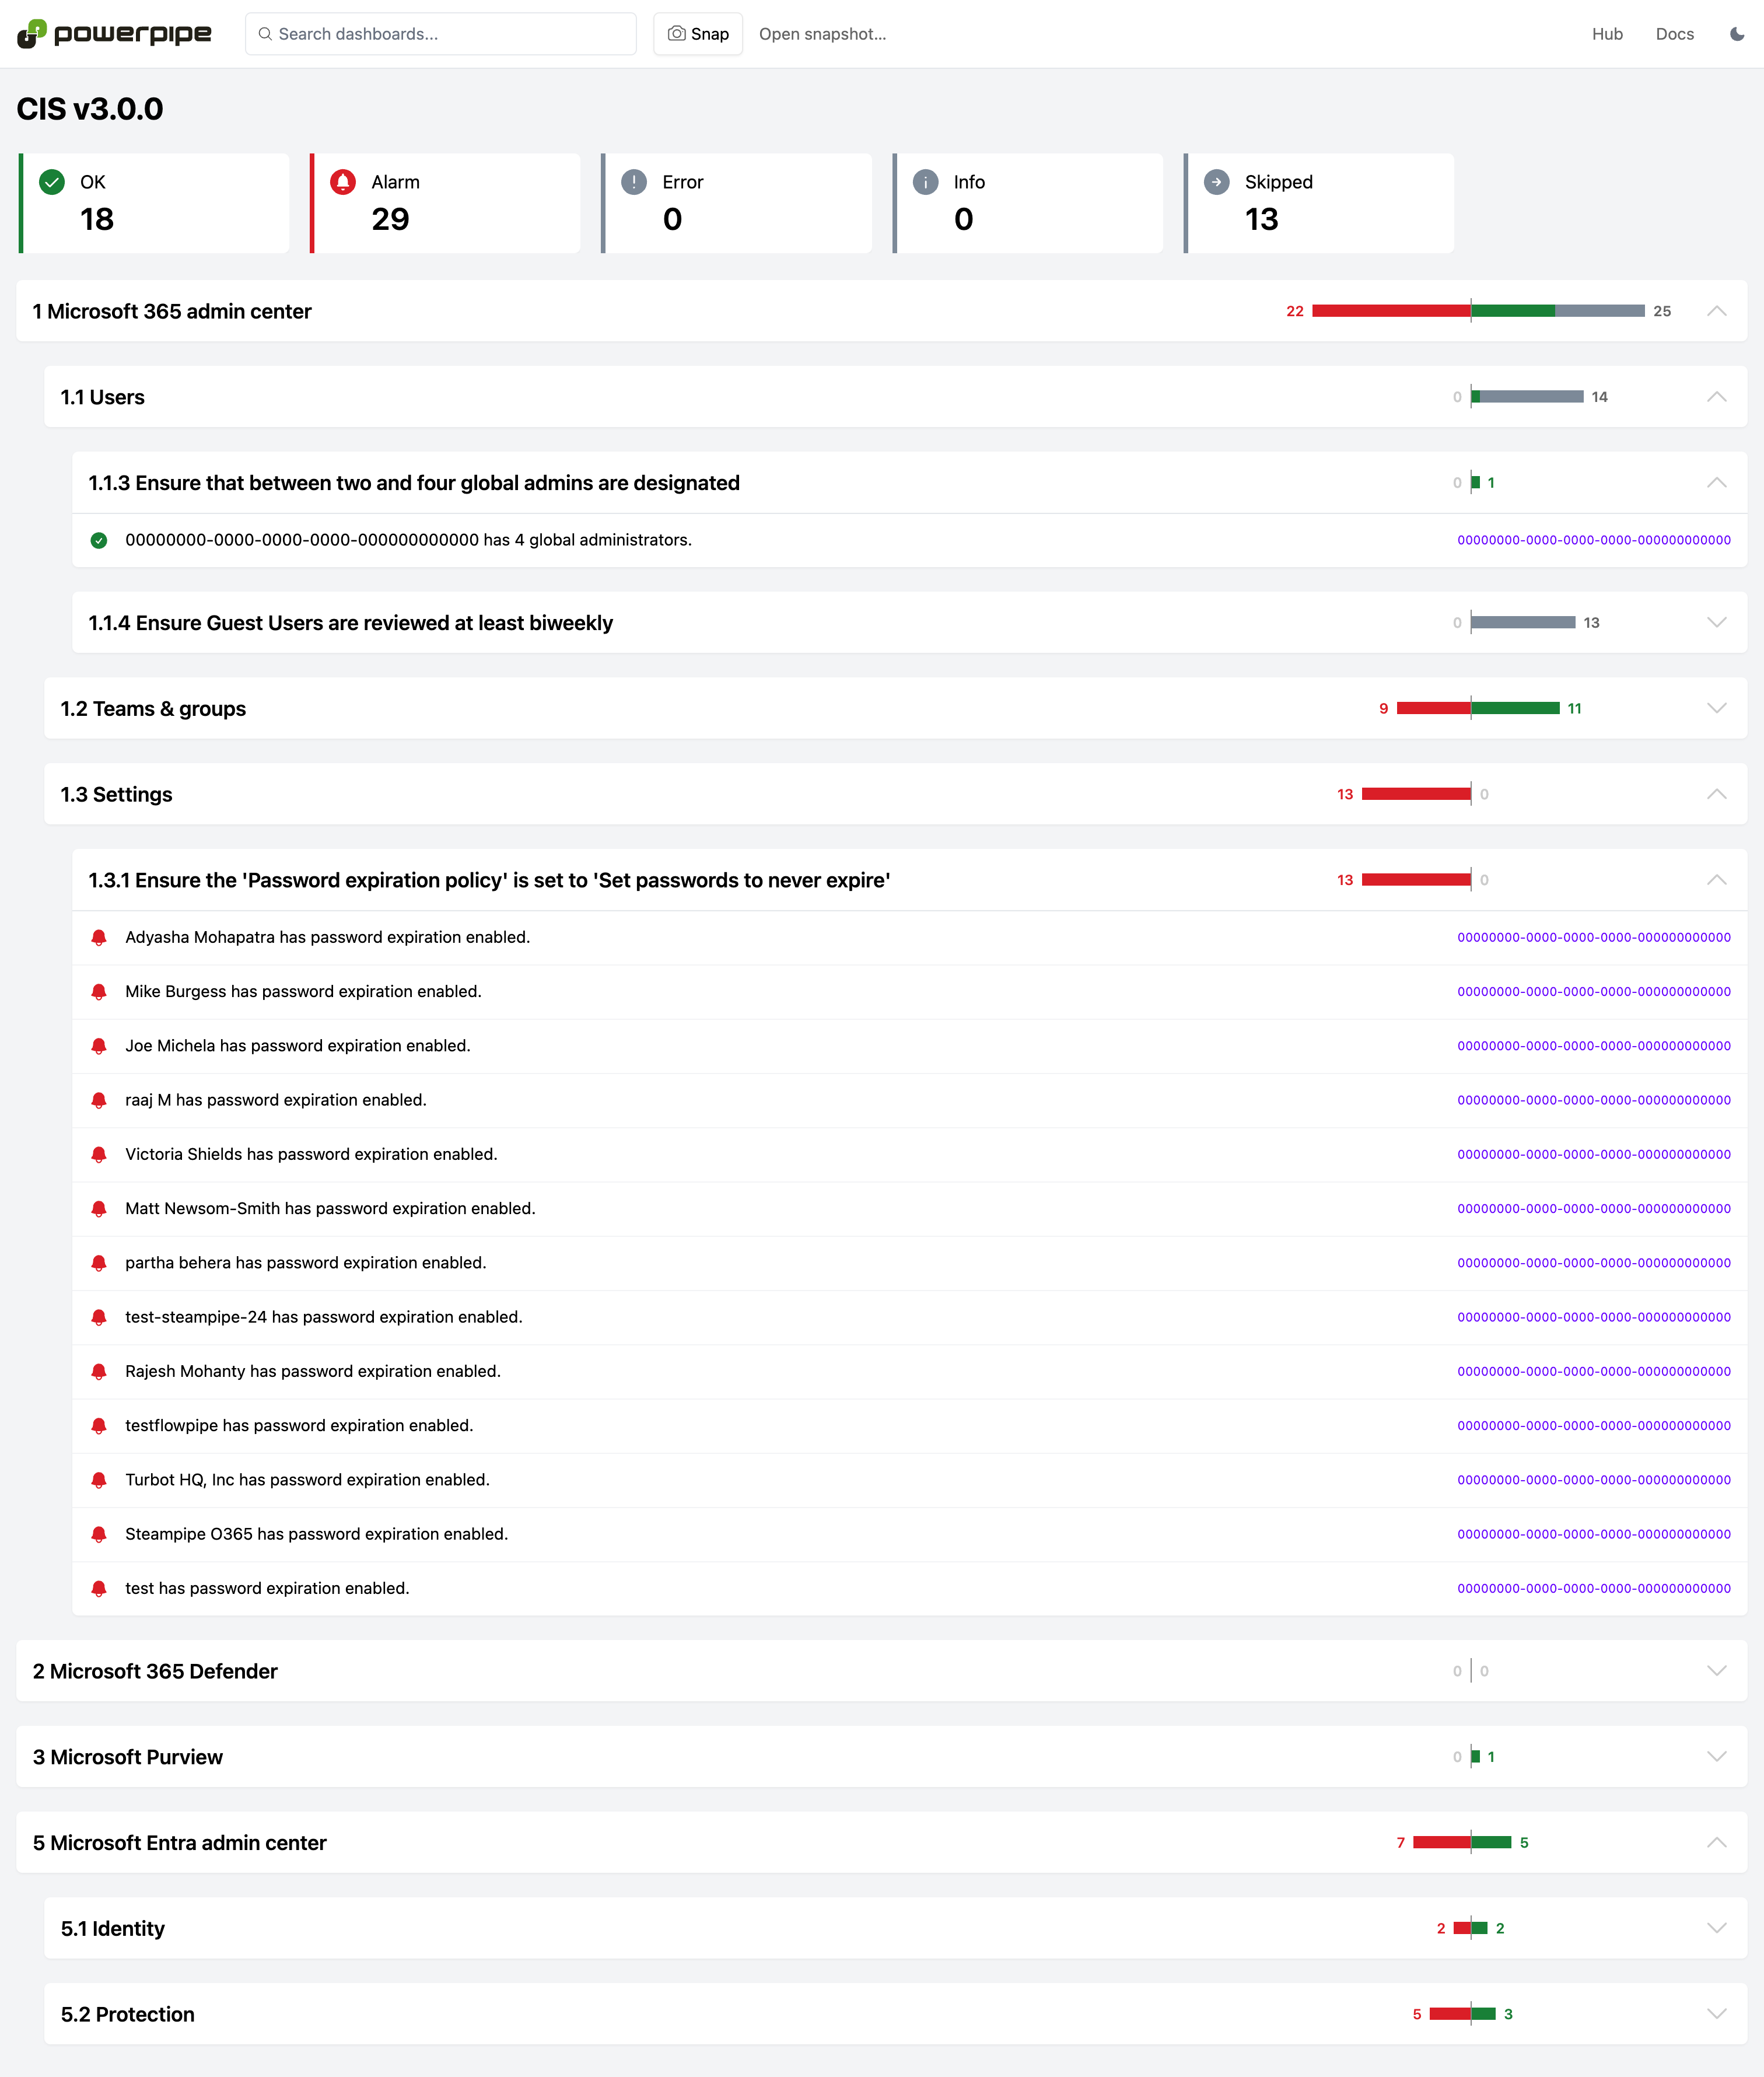The width and height of the screenshot is (1764, 2077).
Task: Click alarm bell for Matt Newsom-Smith row
Action: pos(99,1209)
